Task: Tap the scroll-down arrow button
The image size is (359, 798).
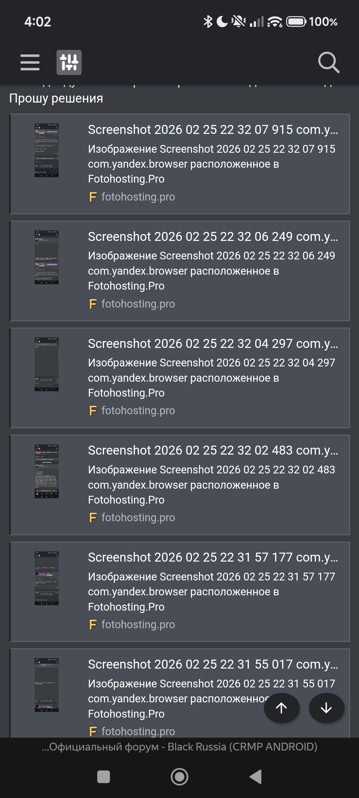Action: 326,708
